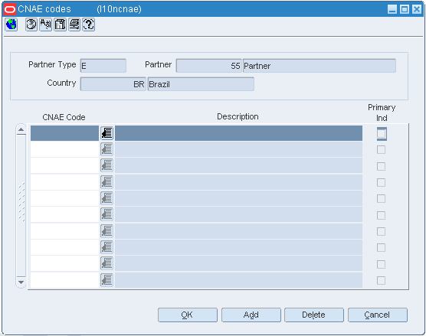This screenshot has height=336, width=426.
Task: Open the list-of-values icon in the ninth CNAE row
Action: point(106,263)
